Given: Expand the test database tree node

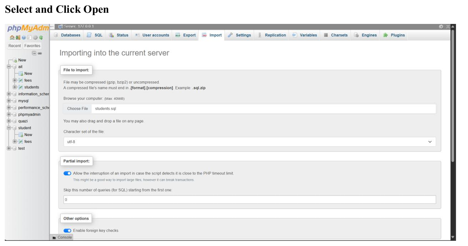Looking at the screenshot, I should [x=8, y=148].
